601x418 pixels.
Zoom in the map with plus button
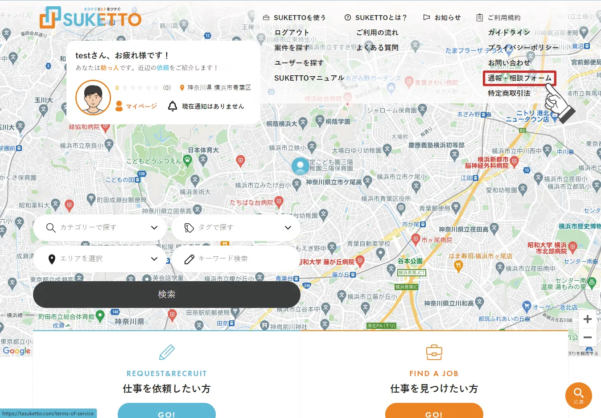[x=588, y=319]
